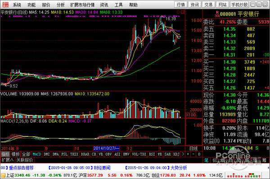270x179 pixels.
Task: Switch to the ASI indicator
Action: [x=117, y=154]
